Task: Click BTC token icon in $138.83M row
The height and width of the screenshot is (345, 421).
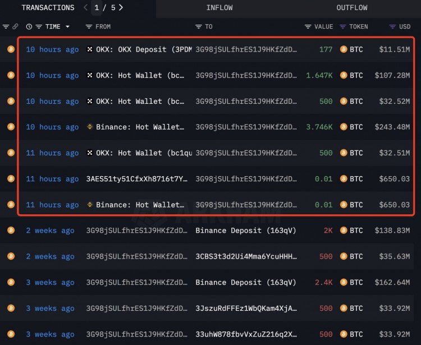Action: [x=344, y=231]
